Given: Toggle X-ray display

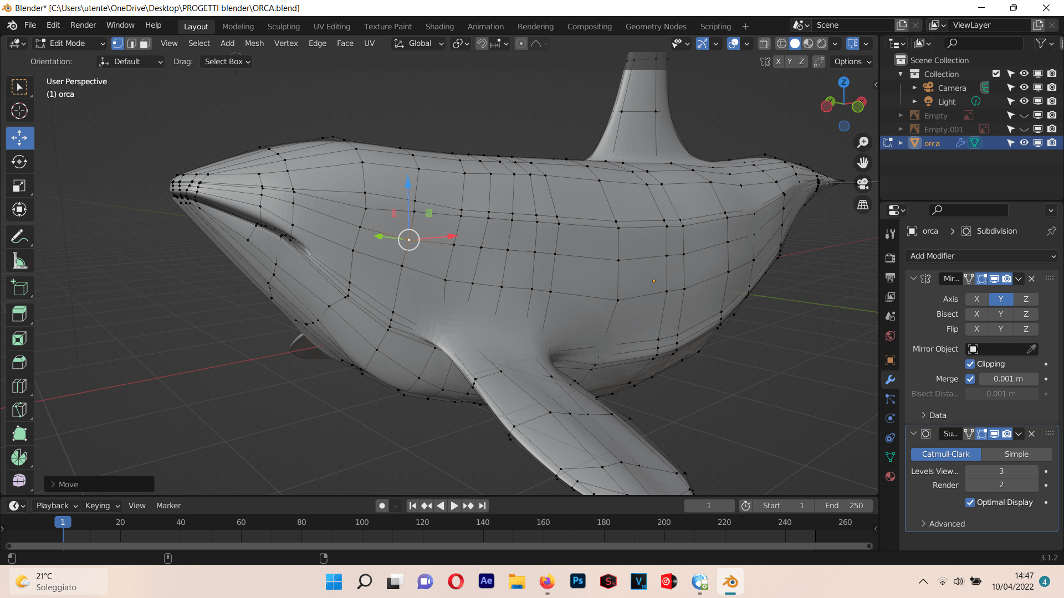Looking at the screenshot, I should 764,43.
